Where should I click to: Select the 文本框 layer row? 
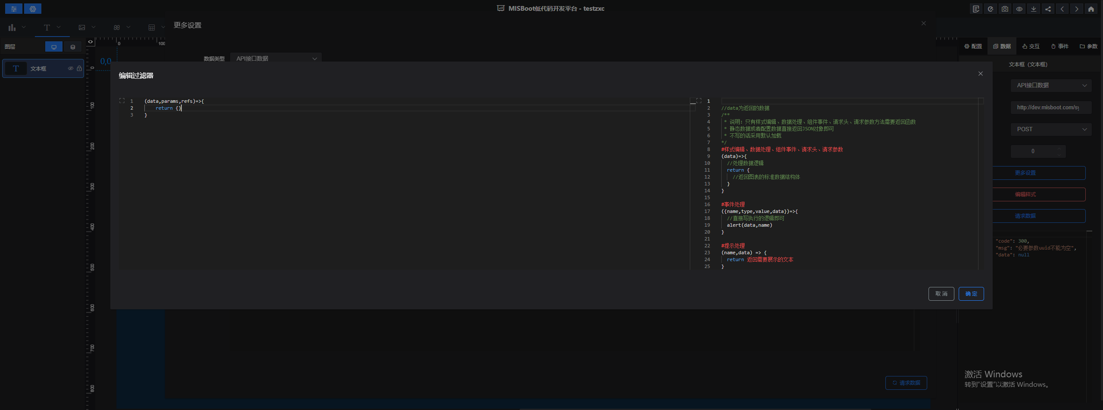[x=43, y=68]
